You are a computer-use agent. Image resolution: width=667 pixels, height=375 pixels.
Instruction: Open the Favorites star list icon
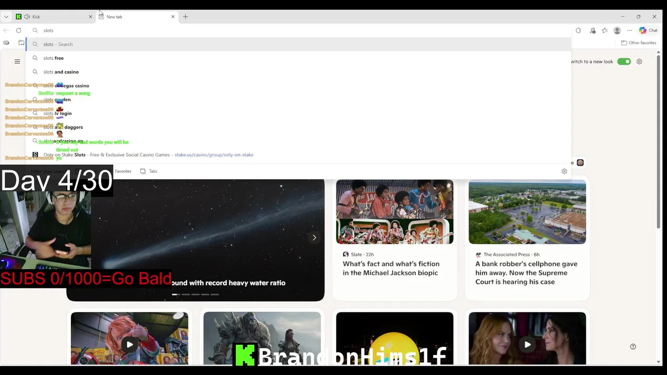point(604,30)
